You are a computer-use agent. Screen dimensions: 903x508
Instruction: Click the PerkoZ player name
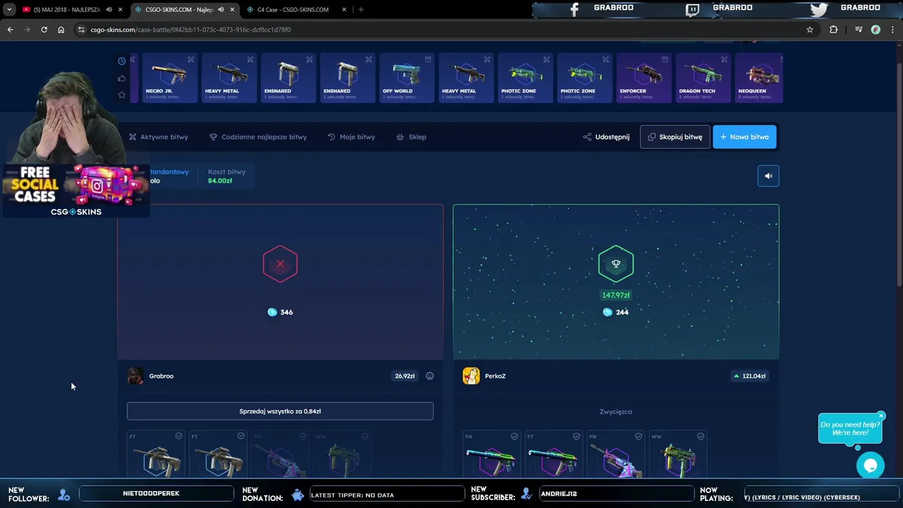(x=495, y=376)
